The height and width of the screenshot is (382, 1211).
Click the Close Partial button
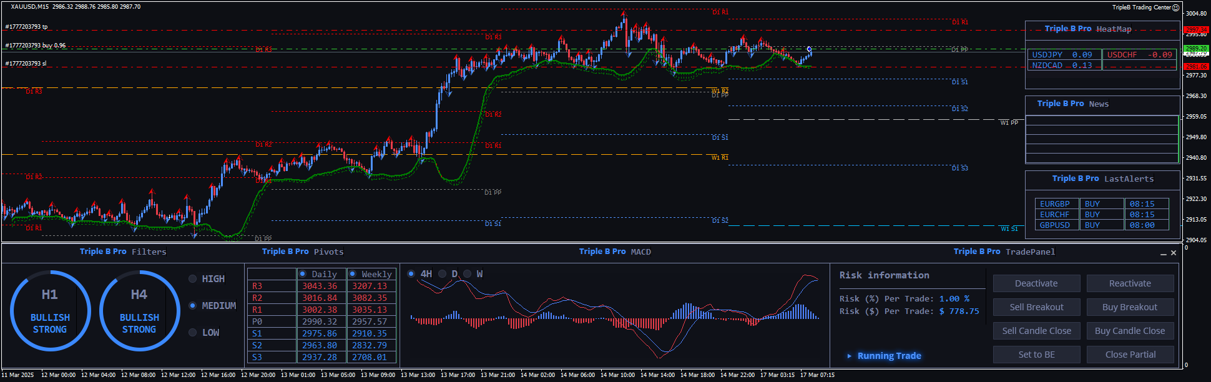coord(1130,355)
